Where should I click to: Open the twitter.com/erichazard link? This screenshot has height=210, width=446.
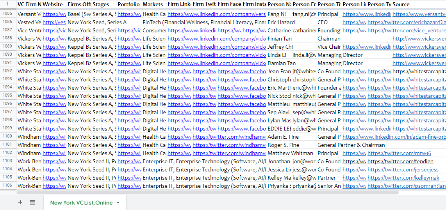click(407, 22)
